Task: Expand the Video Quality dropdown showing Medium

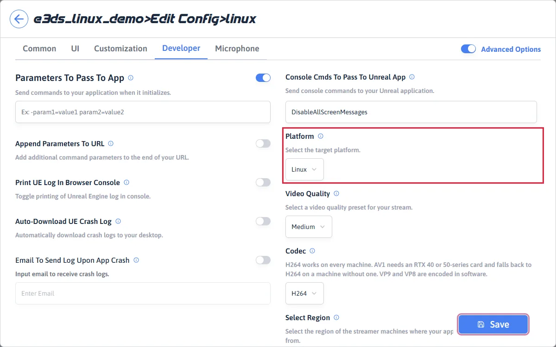Action: pos(309,227)
